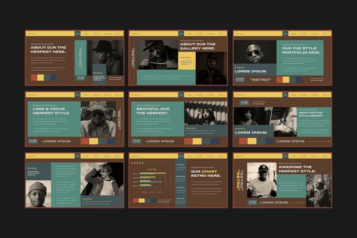357x238 pixels.
Task: Open the woman's photo on Beatiful Our The Herpest slide
Action: 206,113
